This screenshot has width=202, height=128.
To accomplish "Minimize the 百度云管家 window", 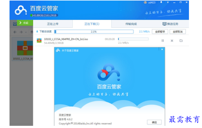I will (174, 2).
